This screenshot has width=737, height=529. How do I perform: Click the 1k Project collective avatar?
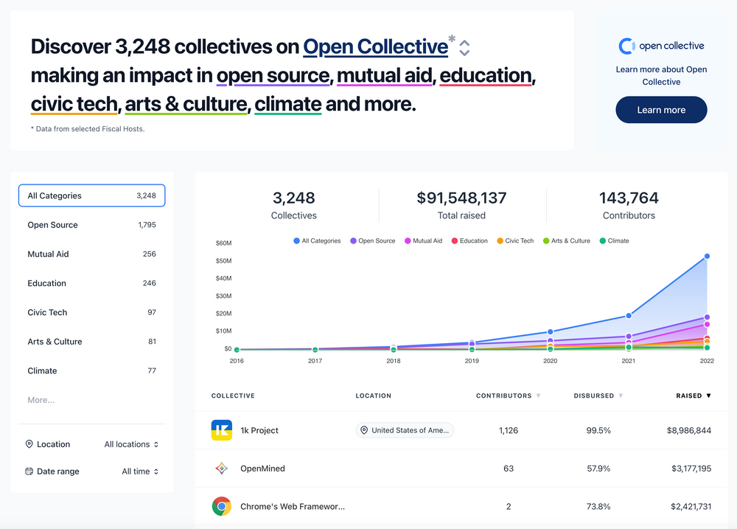[221, 430]
